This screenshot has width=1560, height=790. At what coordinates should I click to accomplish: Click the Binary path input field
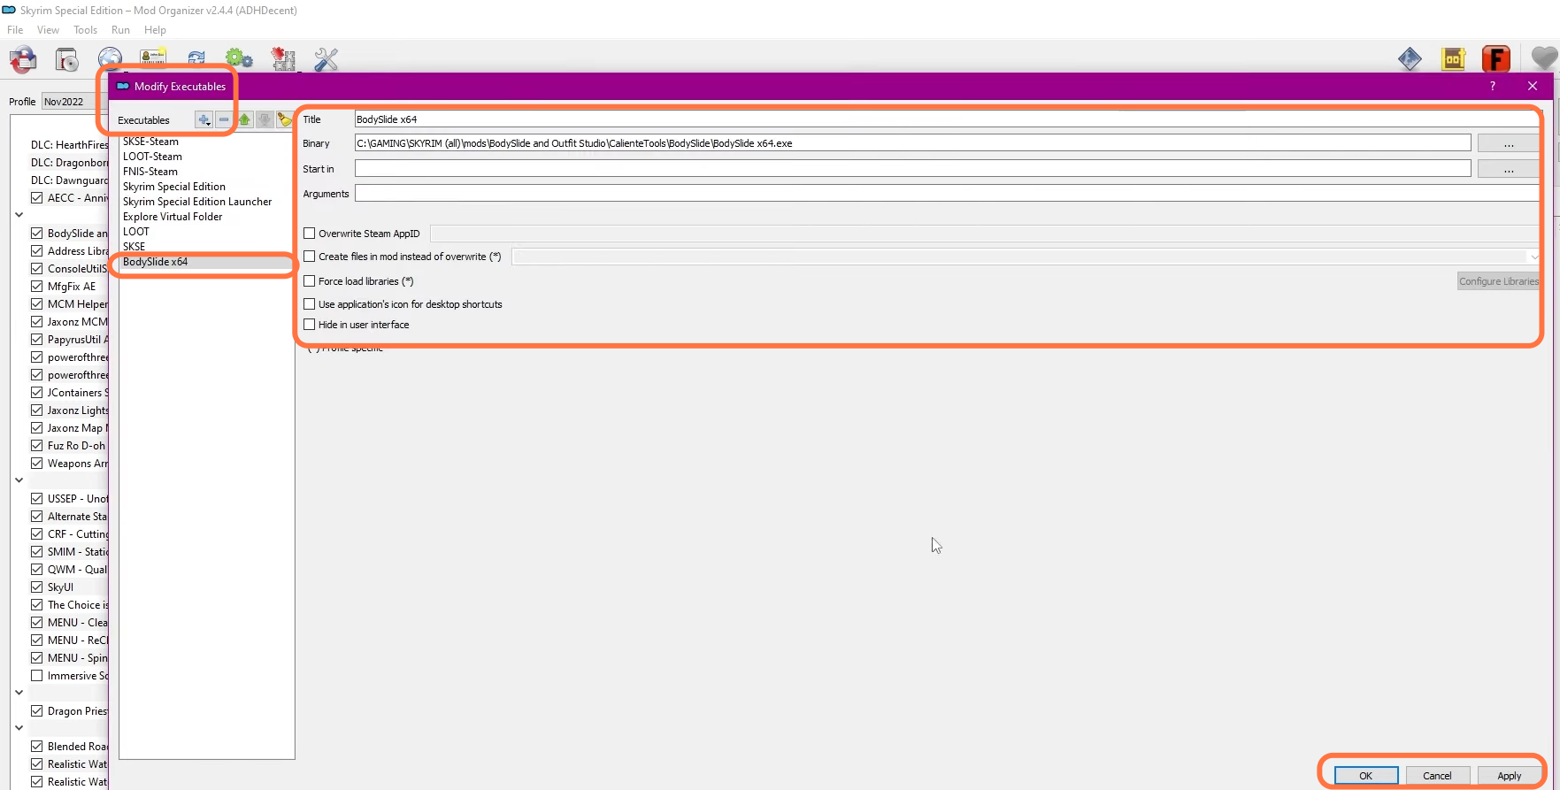point(912,143)
